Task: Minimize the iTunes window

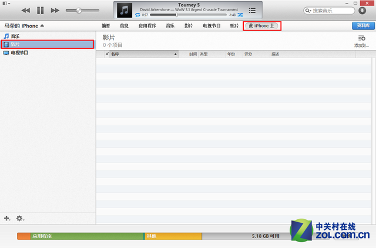Action: point(347,4)
